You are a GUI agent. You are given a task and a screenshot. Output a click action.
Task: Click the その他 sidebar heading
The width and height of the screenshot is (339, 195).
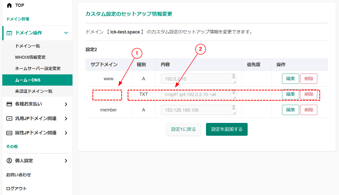point(12,146)
